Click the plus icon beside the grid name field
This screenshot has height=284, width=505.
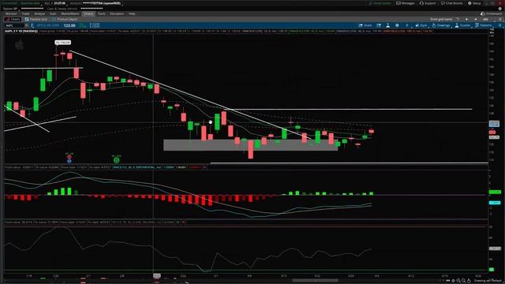coord(466,19)
